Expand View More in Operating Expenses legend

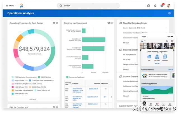coord(33,100)
